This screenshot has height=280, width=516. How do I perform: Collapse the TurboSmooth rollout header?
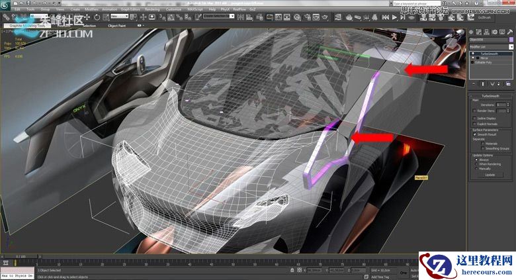point(490,96)
